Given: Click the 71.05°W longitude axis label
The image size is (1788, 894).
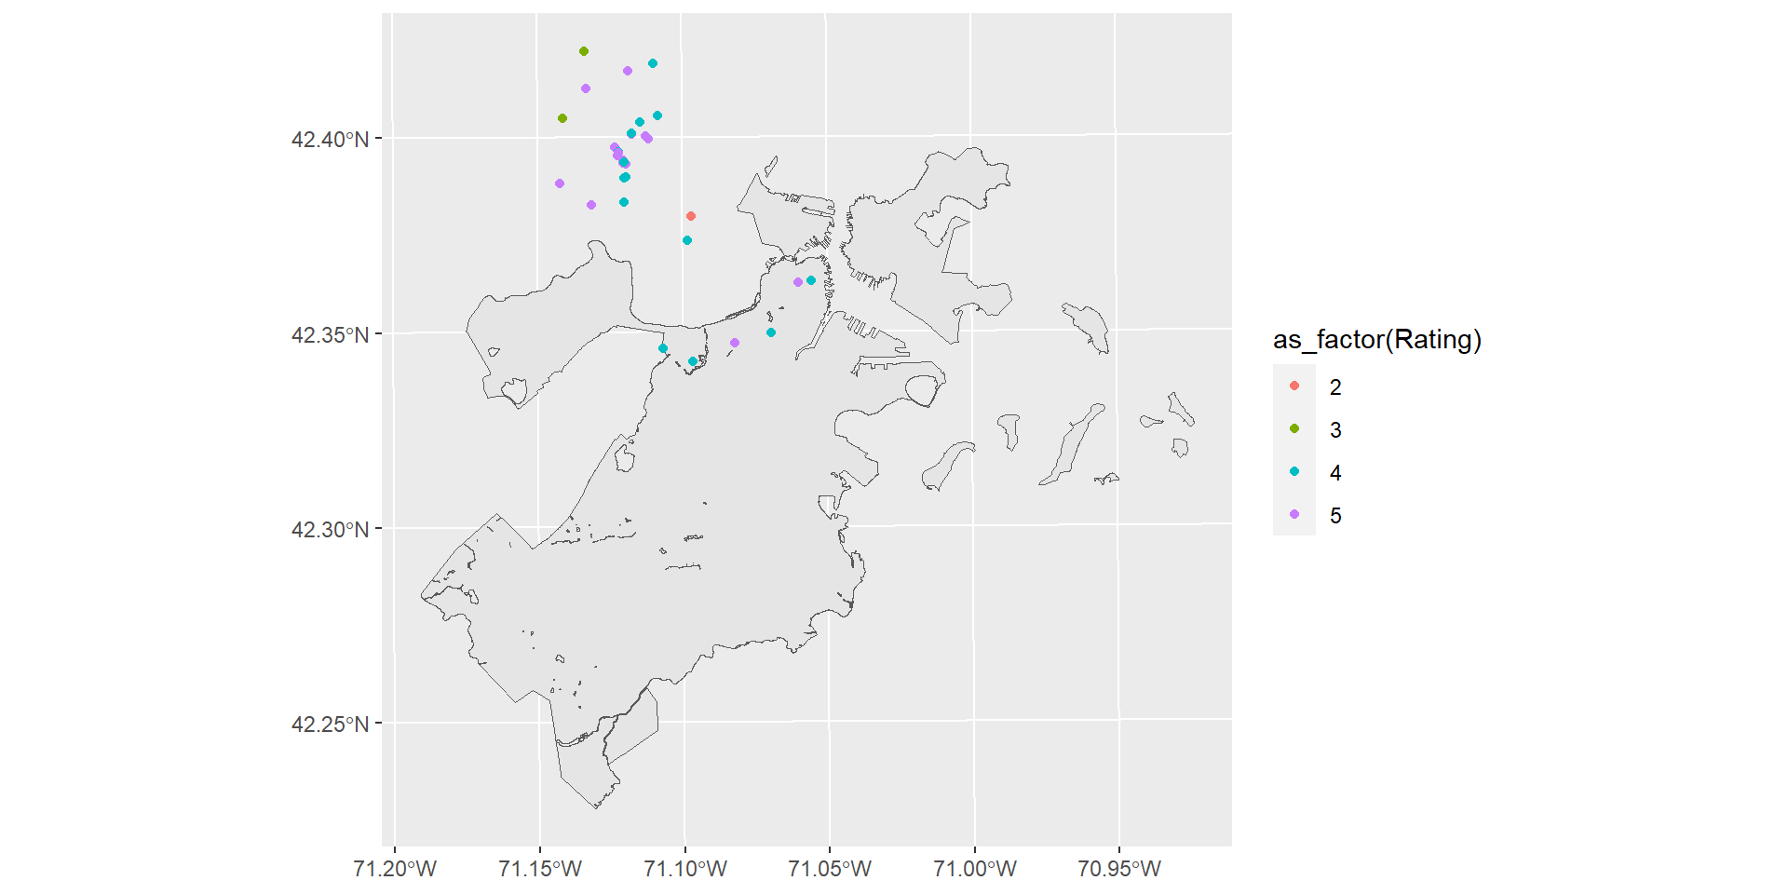Looking at the screenshot, I should pos(830,869).
